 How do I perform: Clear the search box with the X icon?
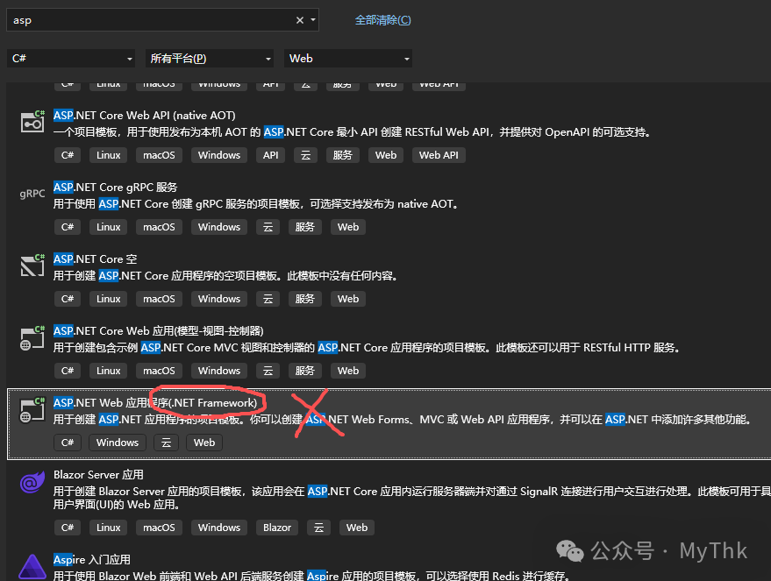(300, 20)
